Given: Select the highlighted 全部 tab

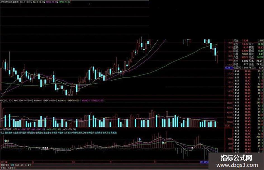Looking at the screenshot, I should [x=12, y=165].
